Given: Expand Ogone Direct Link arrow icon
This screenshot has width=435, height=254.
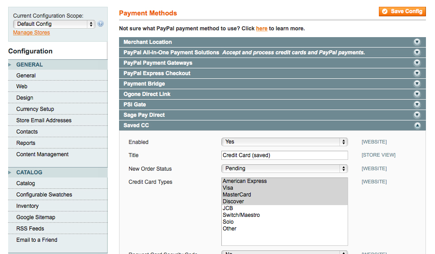Looking at the screenshot, I should [417, 94].
